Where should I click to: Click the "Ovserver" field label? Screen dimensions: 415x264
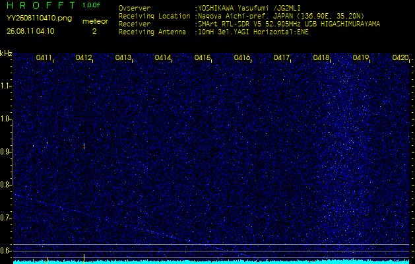point(135,9)
